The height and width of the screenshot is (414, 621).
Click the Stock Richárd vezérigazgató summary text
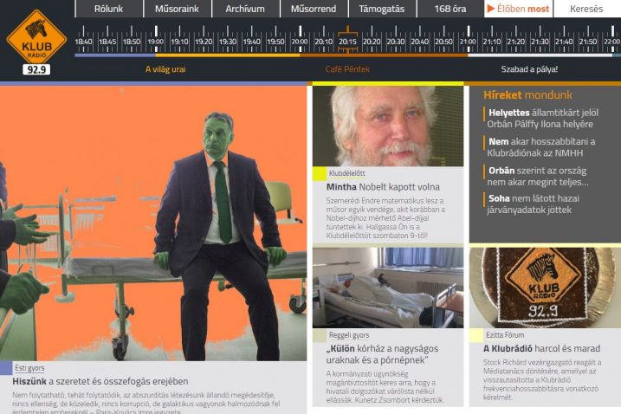click(x=542, y=379)
